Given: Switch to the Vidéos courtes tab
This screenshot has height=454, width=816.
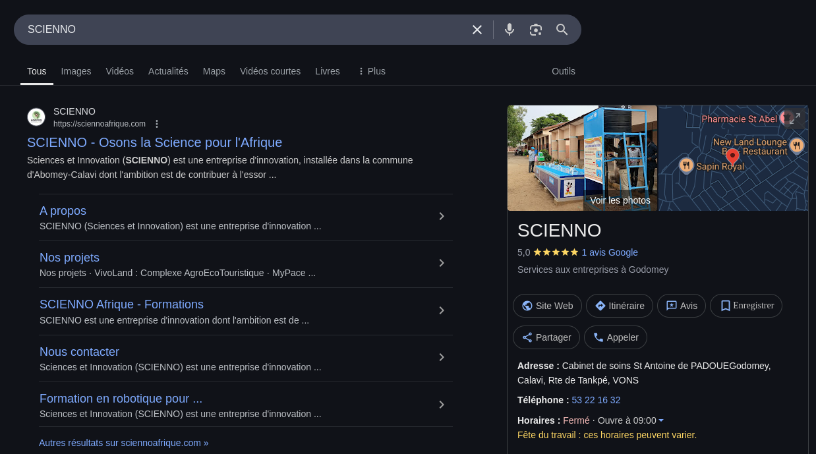Looking at the screenshot, I should coord(270,71).
